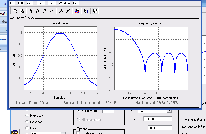The height and width of the screenshot is (134, 206).
Task: Select the Edit Plot arrow tool
Action: [31, 11]
